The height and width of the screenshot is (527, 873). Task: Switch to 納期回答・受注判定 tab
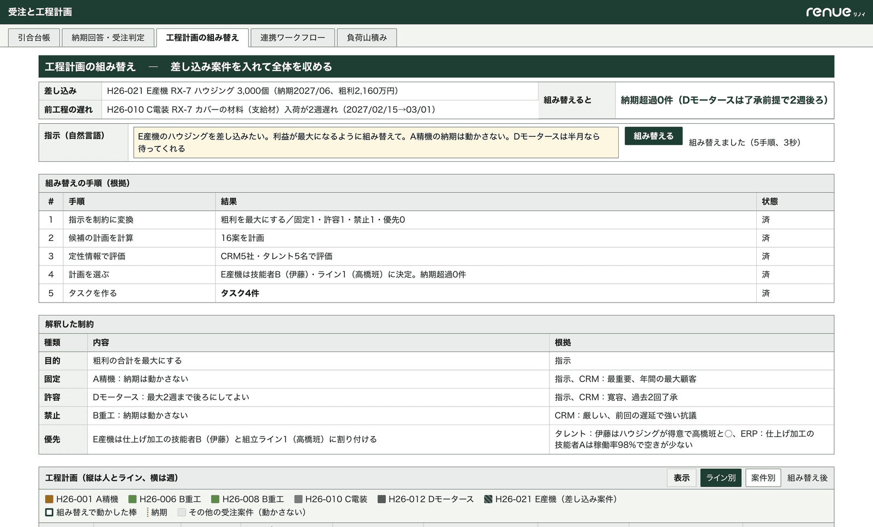point(108,38)
